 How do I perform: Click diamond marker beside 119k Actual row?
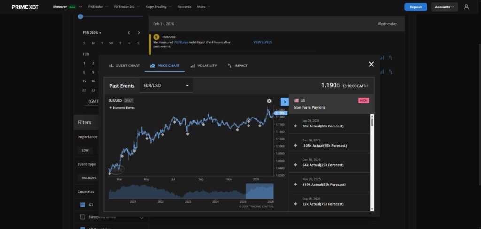click(295, 185)
